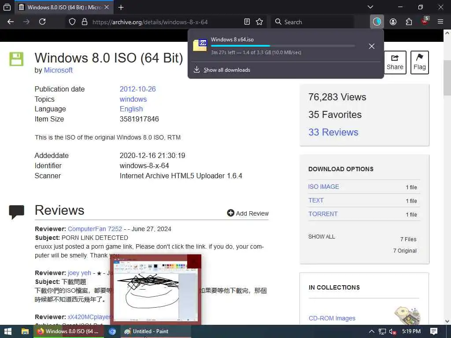Screen dimensions: 451x338
Task: Reload the archive.org page
Action: (42, 22)
